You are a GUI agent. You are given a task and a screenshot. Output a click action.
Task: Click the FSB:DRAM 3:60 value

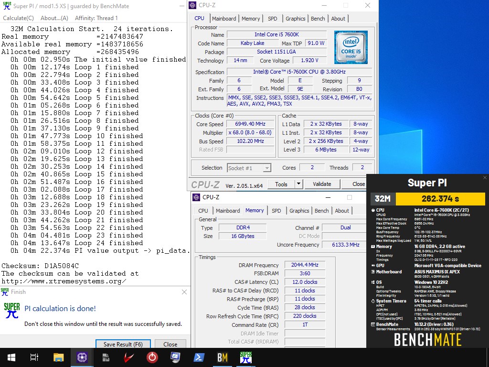point(305,273)
